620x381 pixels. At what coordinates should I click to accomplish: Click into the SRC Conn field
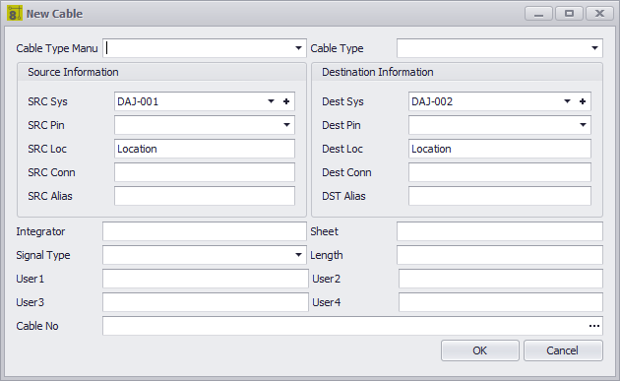click(x=205, y=172)
